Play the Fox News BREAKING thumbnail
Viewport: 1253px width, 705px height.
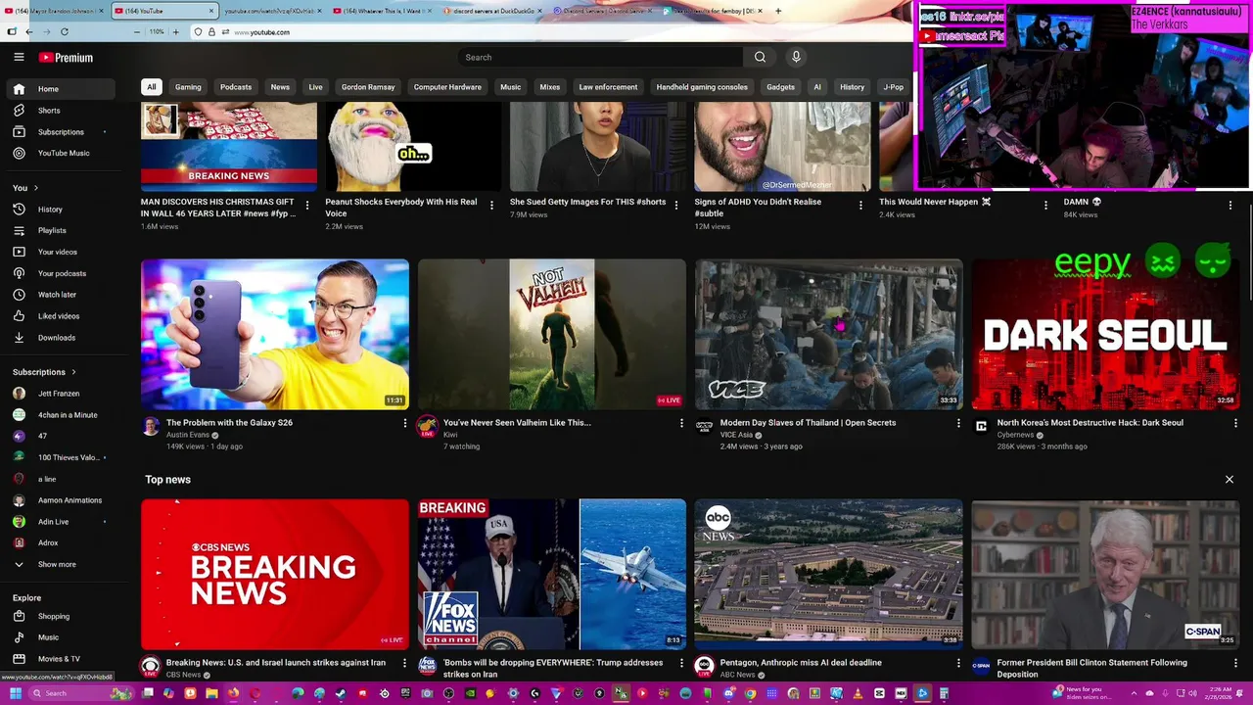click(x=552, y=574)
